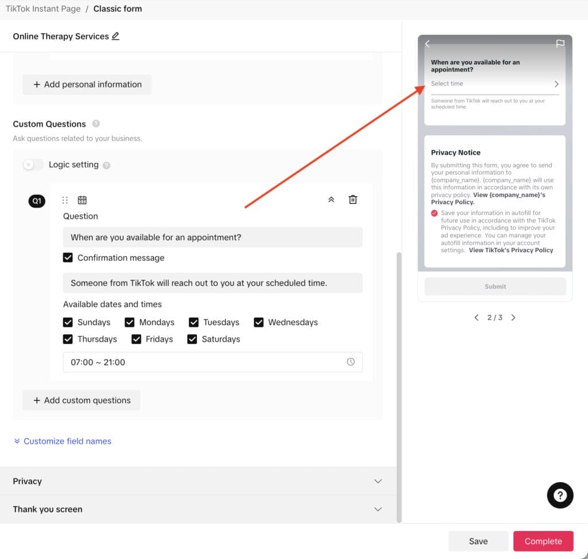Open the clock icon on the time range
The width and height of the screenshot is (588, 559).
[x=351, y=362]
